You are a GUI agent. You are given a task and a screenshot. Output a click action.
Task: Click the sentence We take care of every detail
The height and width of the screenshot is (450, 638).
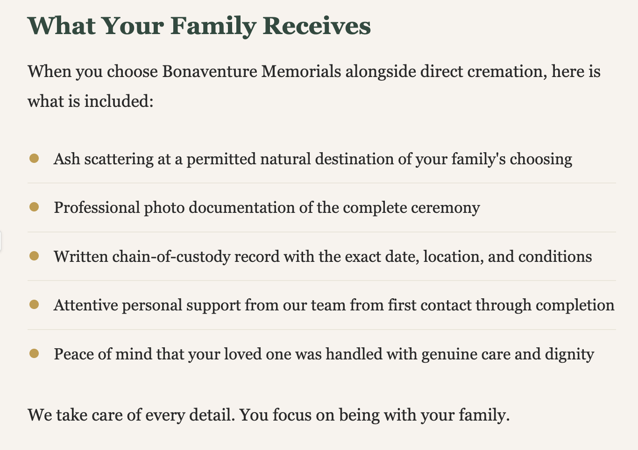click(x=131, y=415)
